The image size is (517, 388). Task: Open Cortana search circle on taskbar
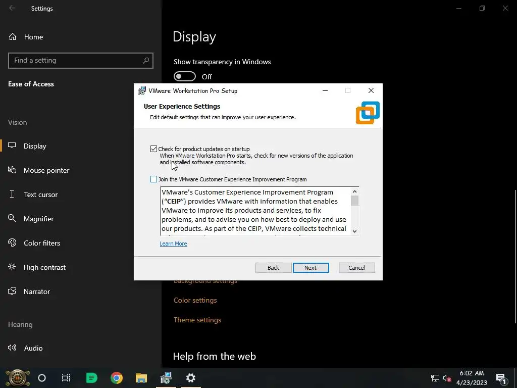[42, 378]
